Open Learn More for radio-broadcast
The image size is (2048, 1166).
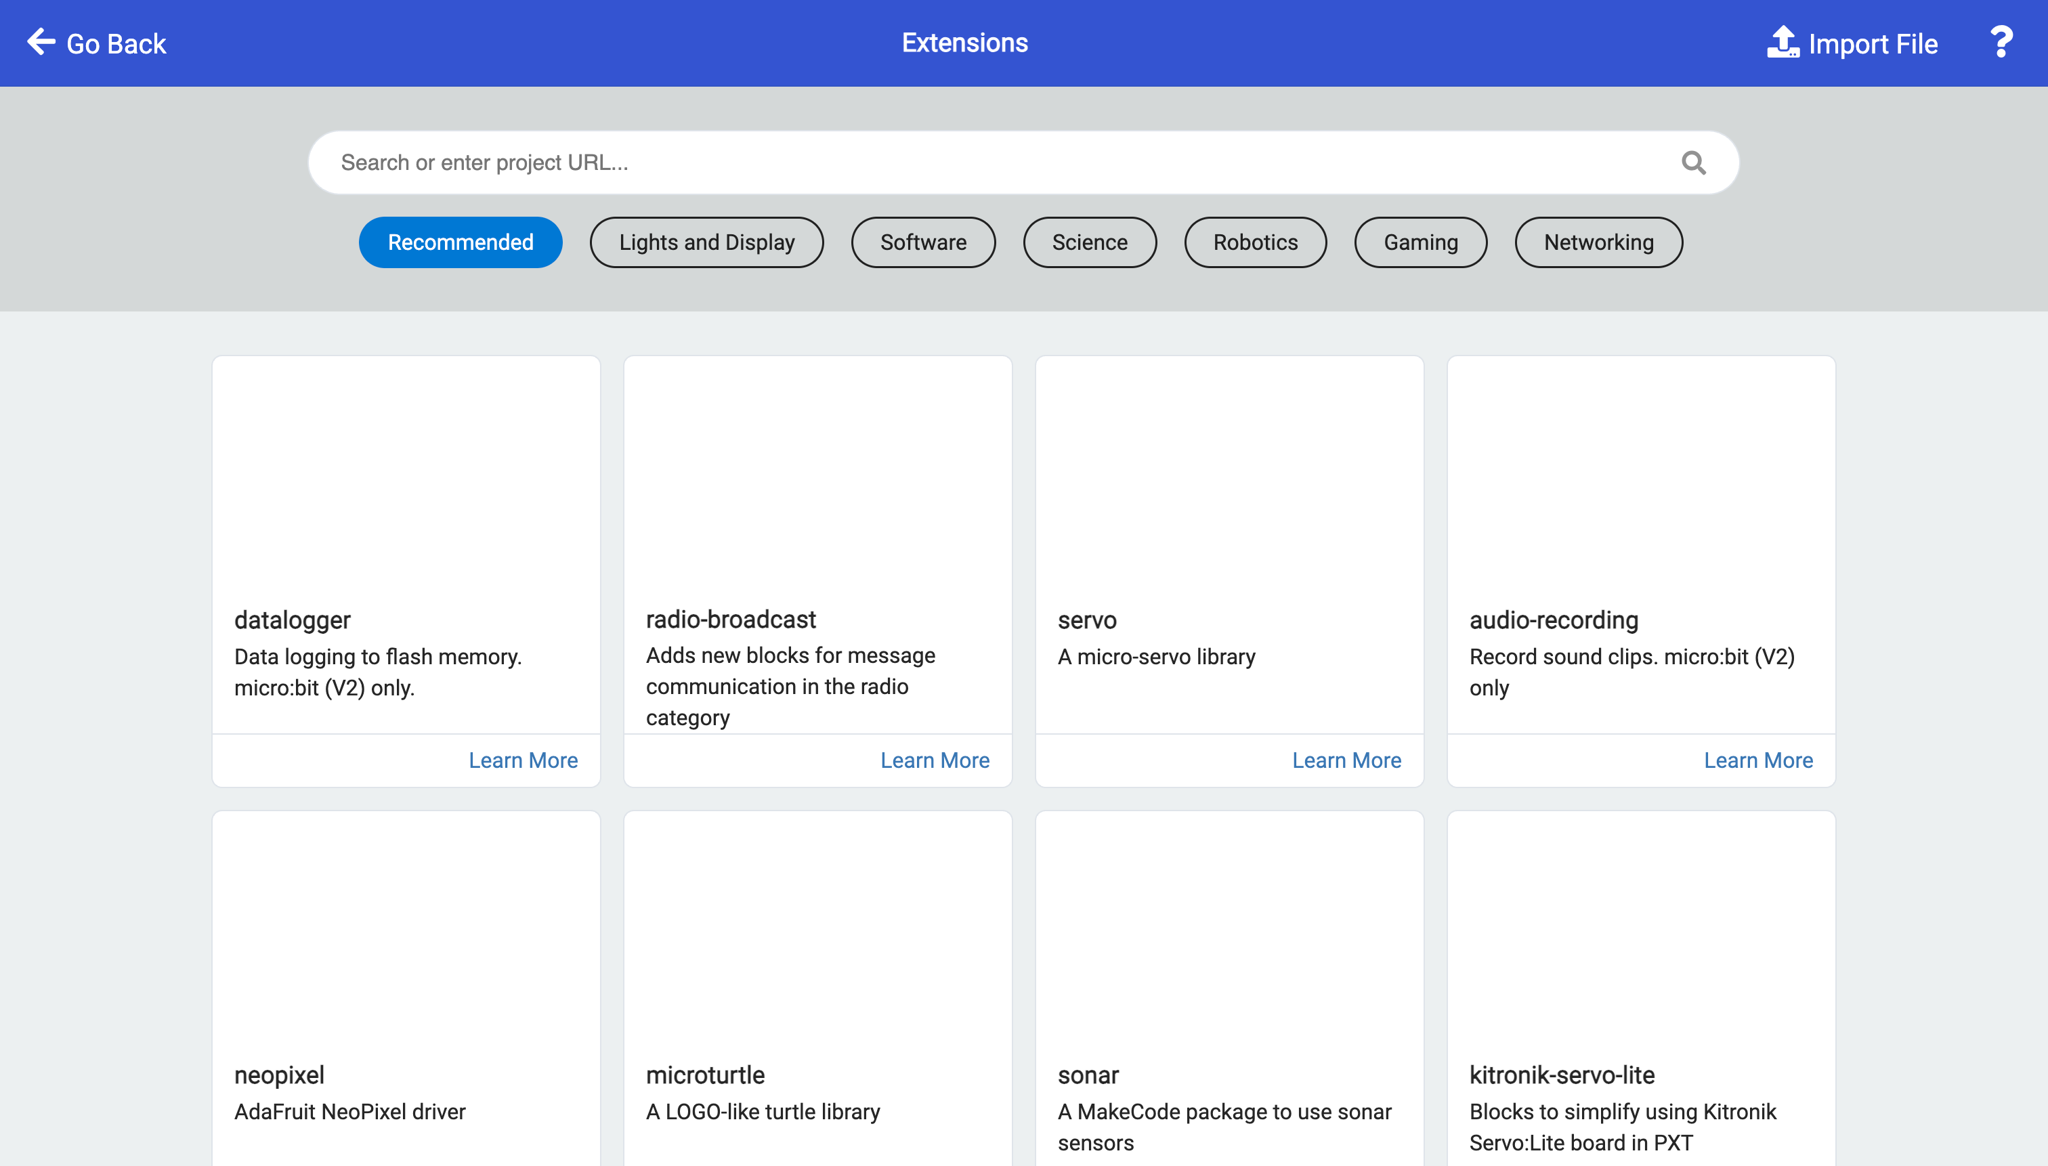point(935,760)
